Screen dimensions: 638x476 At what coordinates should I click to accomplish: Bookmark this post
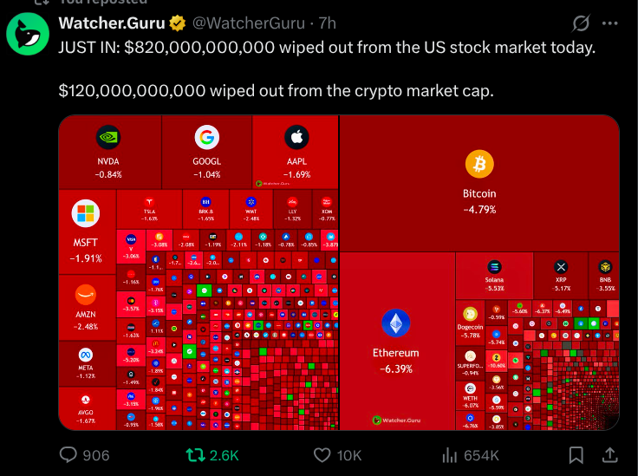click(x=576, y=455)
